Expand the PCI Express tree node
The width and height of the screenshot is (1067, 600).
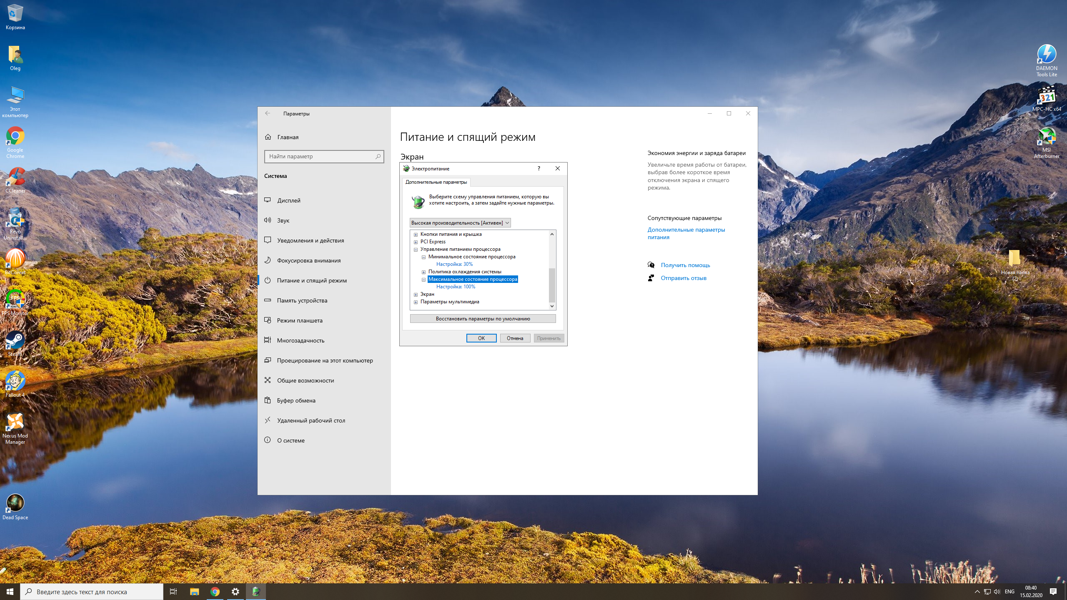[416, 242]
